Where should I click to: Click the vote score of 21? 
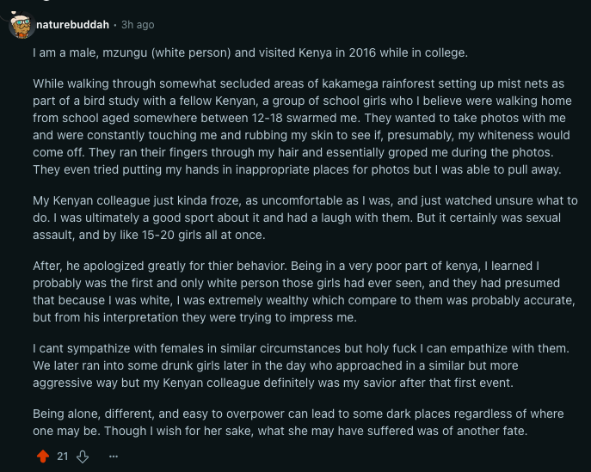[63, 457]
